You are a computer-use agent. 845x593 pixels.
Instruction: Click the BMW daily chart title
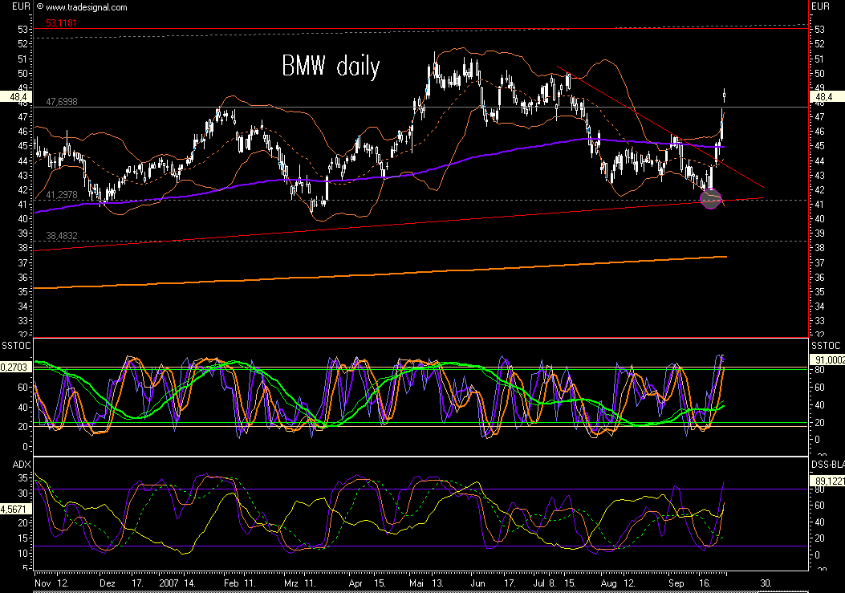330,67
